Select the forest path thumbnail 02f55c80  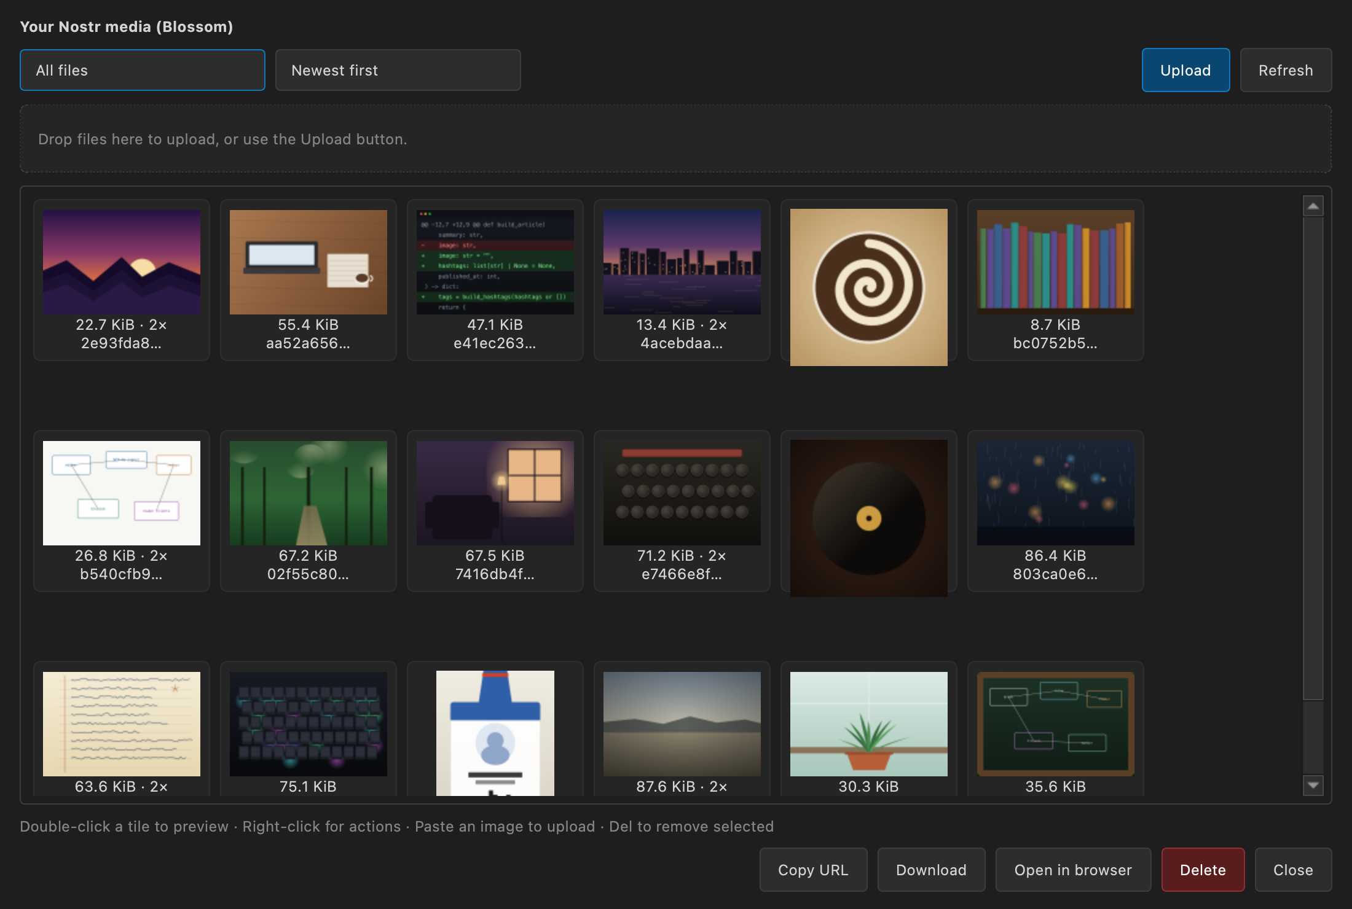pyautogui.click(x=309, y=493)
